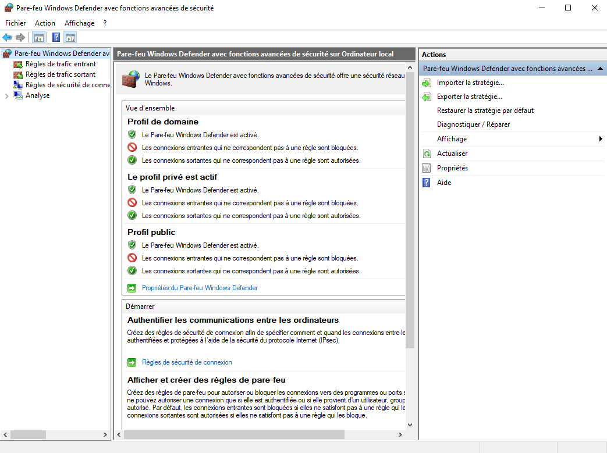This screenshot has width=607, height=453.
Task: Click Exporter la stratégie in the Actions pane
Action: click(x=469, y=97)
